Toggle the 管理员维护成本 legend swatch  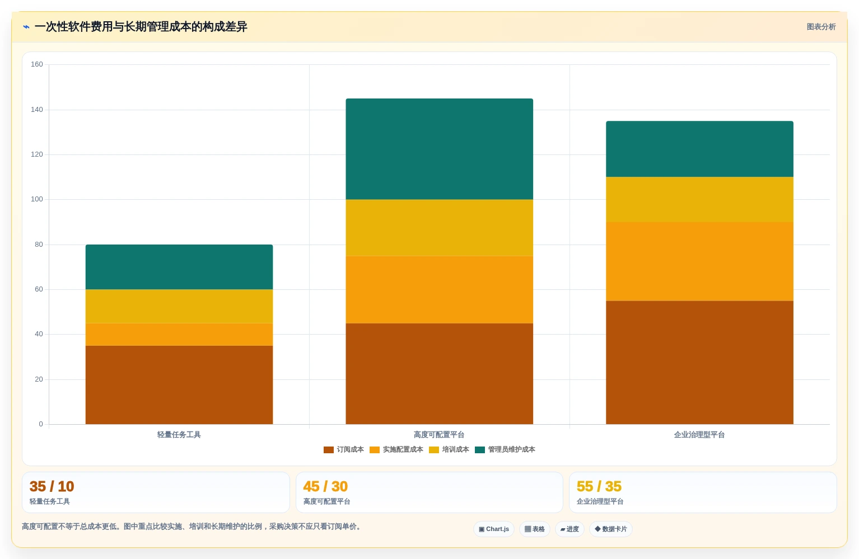480,450
